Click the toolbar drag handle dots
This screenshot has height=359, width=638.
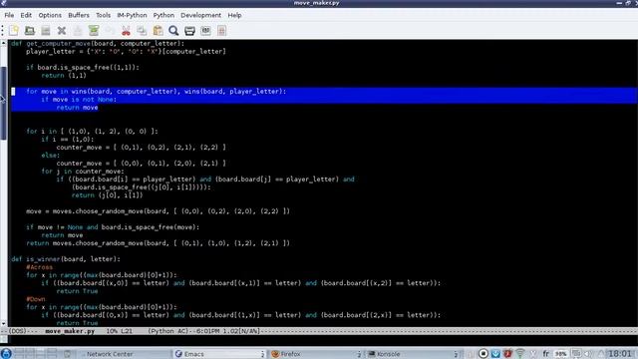click(2, 31)
